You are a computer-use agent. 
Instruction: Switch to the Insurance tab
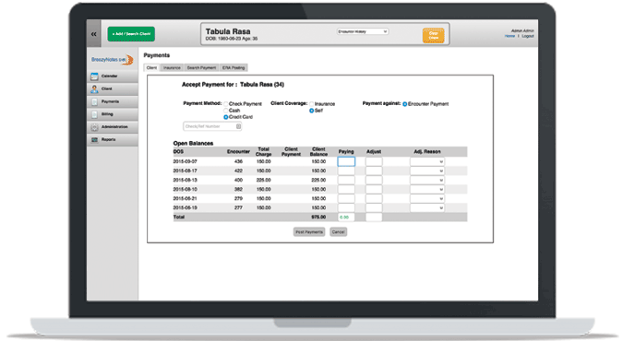[172, 68]
